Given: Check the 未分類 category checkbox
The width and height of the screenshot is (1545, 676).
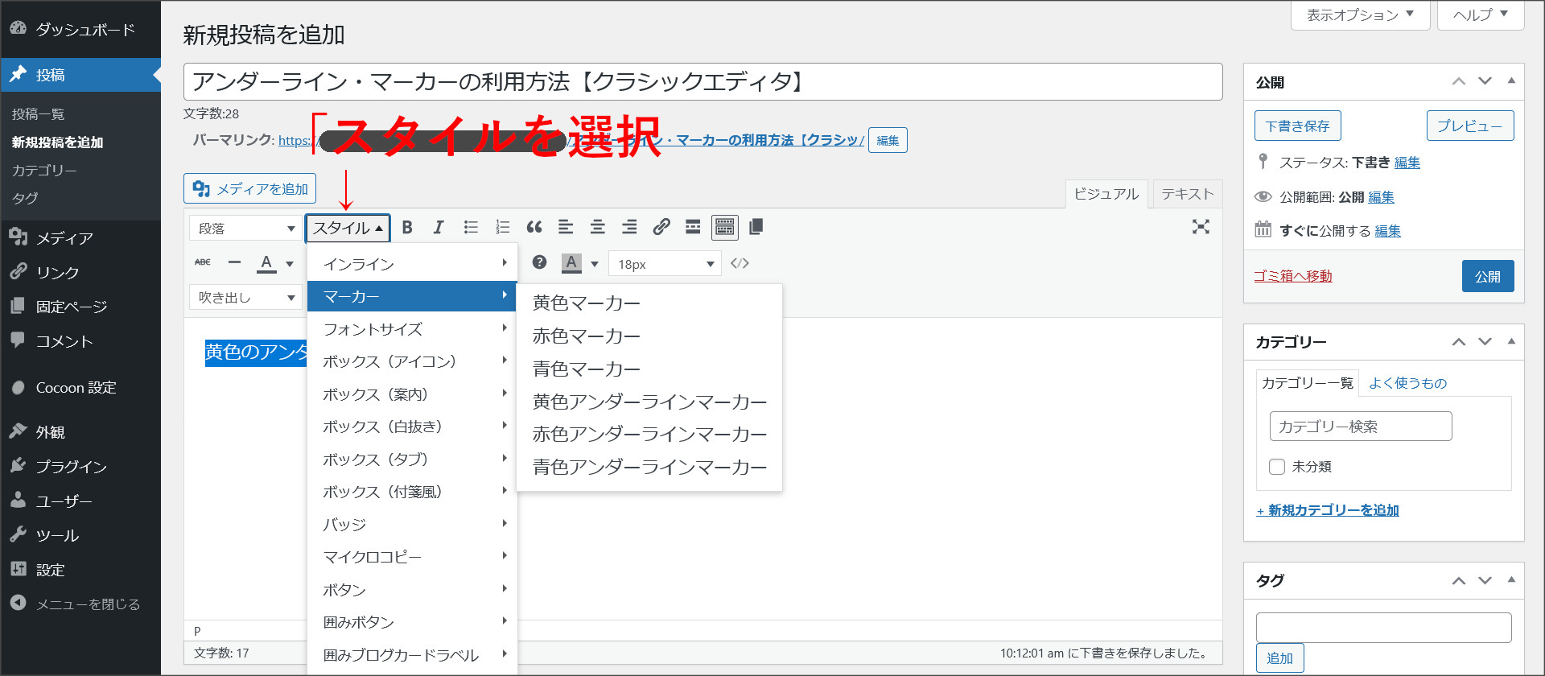Looking at the screenshot, I should click(1277, 467).
